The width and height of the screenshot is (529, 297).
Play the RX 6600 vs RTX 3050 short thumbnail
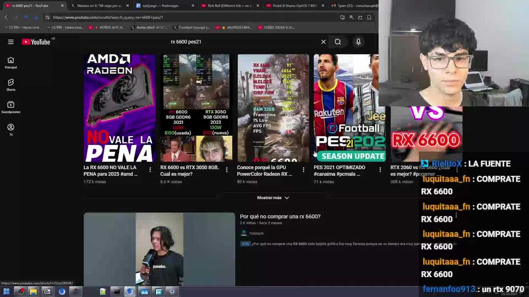pyautogui.click(x=196, y=108)
